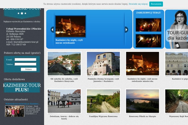Accept cookies with the Rozumiem button
The image size is (188, 125).
coord(156,4)
